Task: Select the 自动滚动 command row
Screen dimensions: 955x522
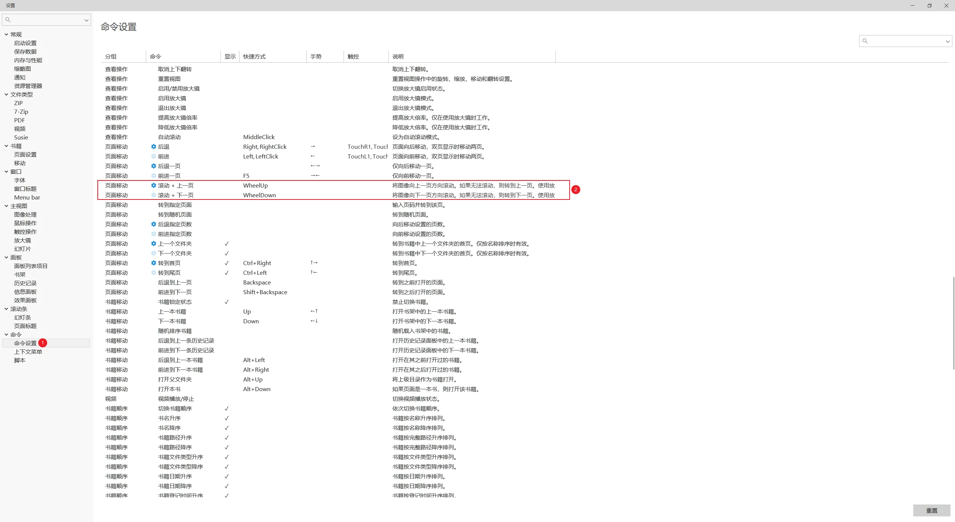Action: (x=169, y=137)
